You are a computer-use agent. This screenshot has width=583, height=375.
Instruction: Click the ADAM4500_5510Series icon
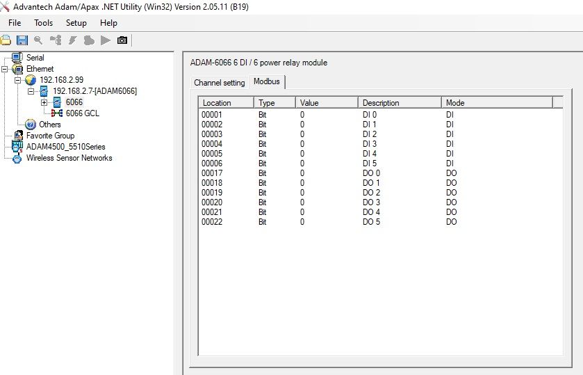[17, 147]
